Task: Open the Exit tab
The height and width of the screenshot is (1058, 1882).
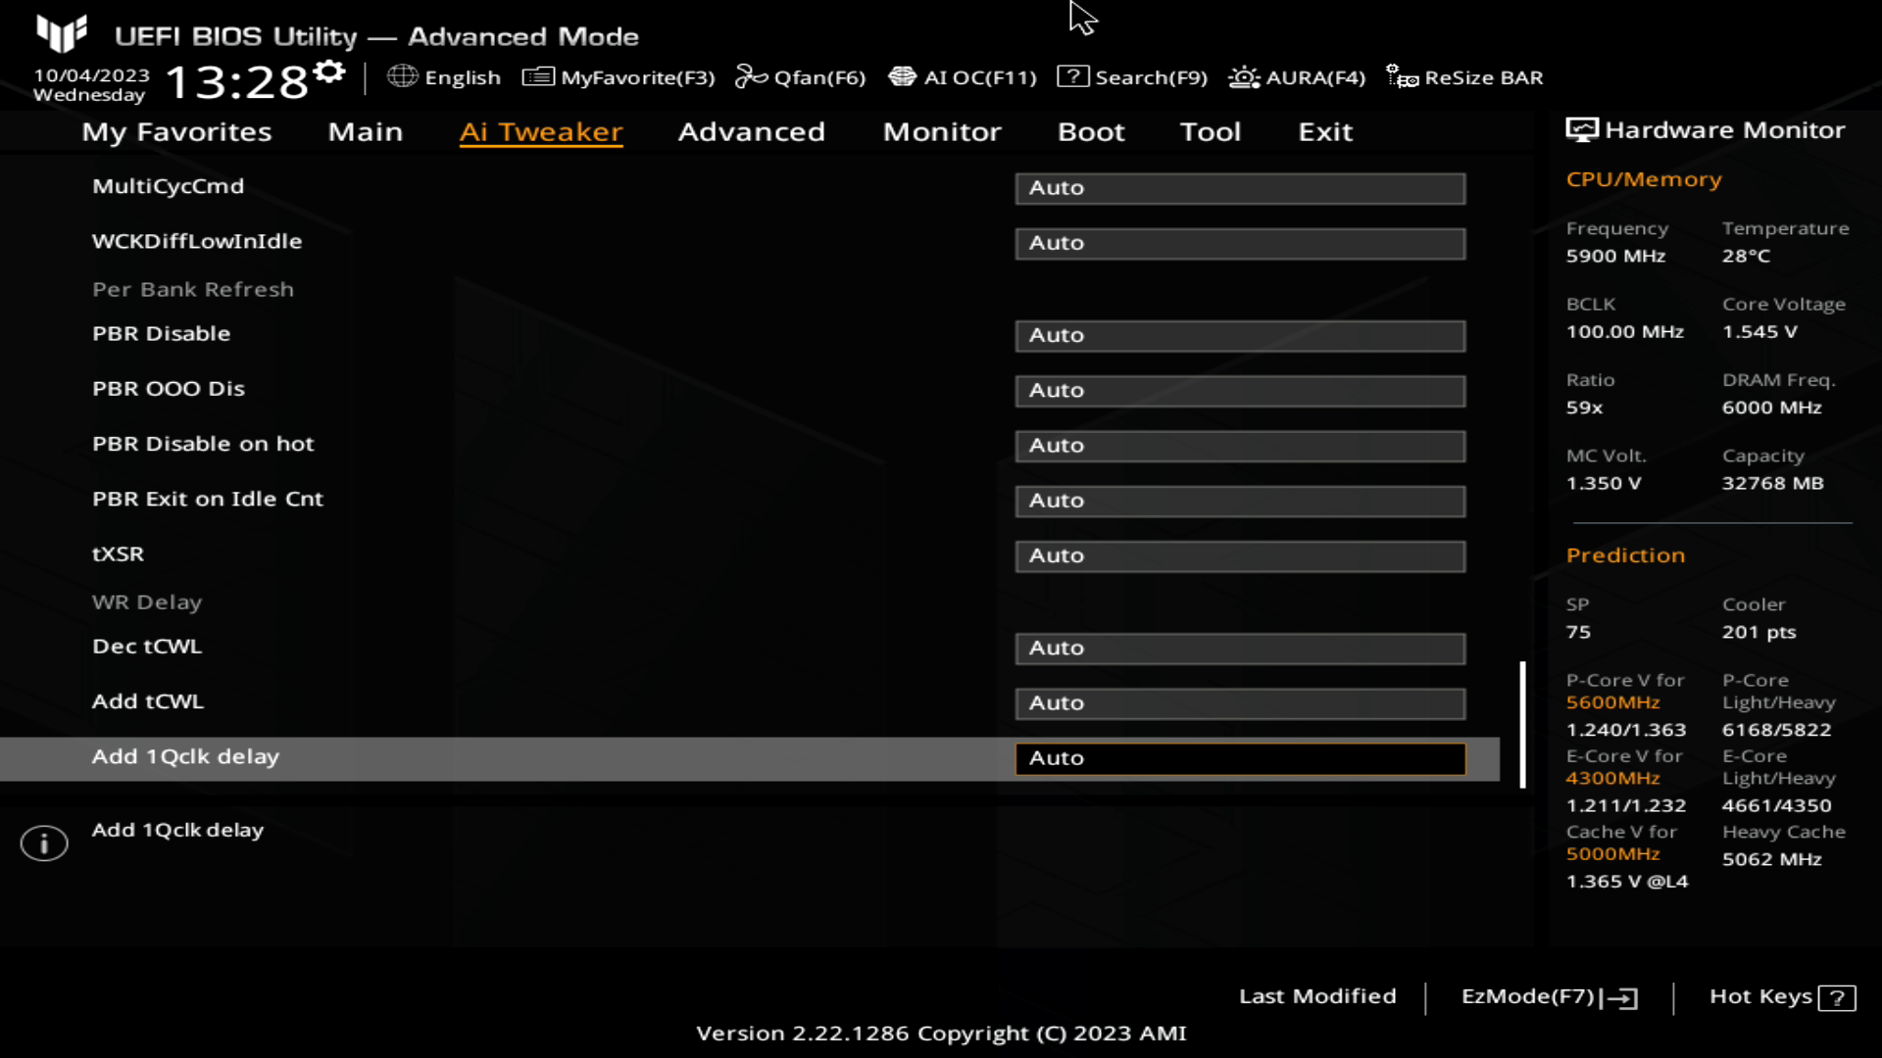Action: point(1325,131)
